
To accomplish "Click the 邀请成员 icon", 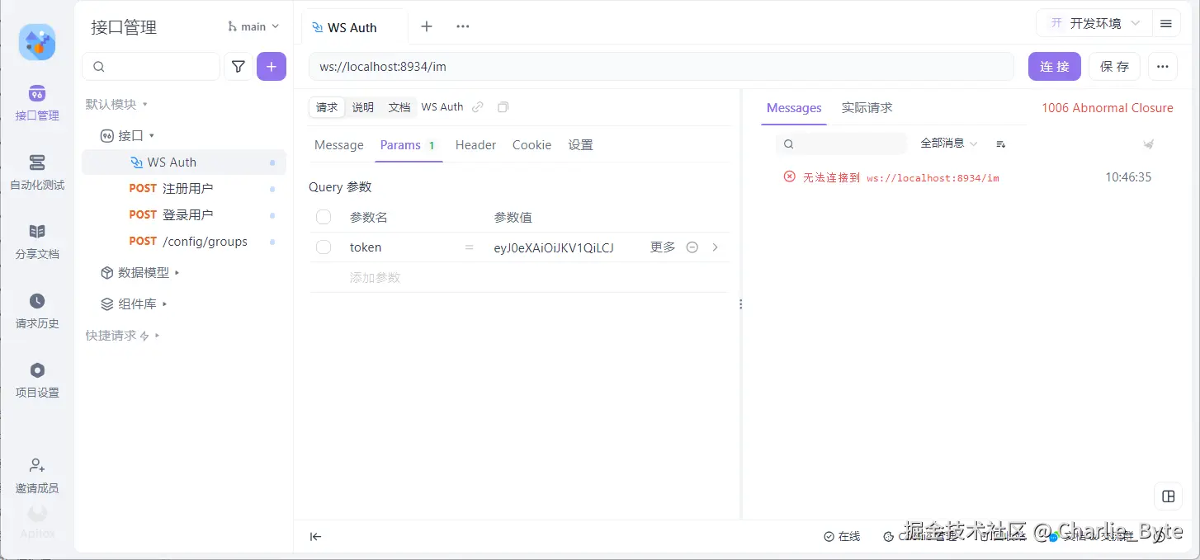I will (x=37, y=466).
